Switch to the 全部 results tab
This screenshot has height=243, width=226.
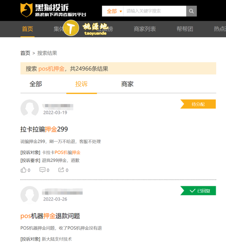pyautogui.click(x=36, y=84)
